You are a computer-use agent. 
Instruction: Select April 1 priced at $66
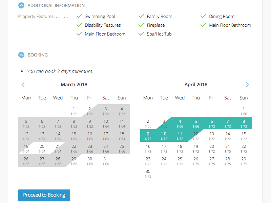(244, 111)
